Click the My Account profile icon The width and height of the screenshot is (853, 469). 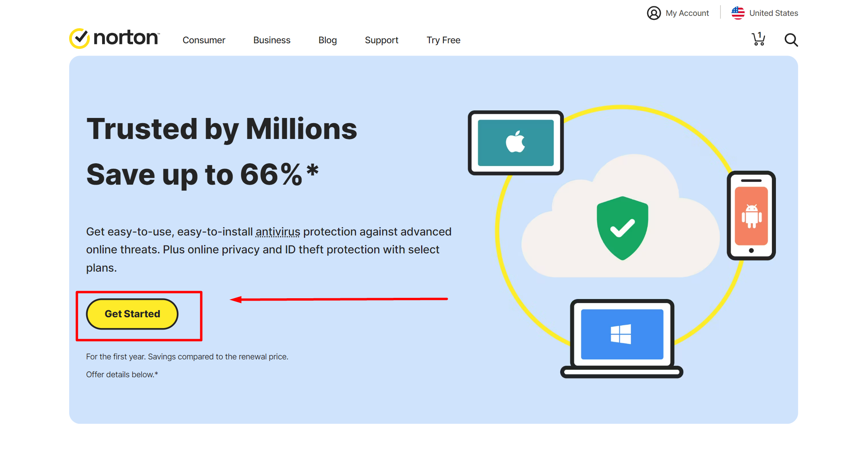tap(654, 13)
